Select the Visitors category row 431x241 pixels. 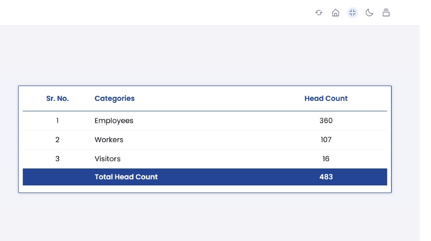click(x=107, y=159)
